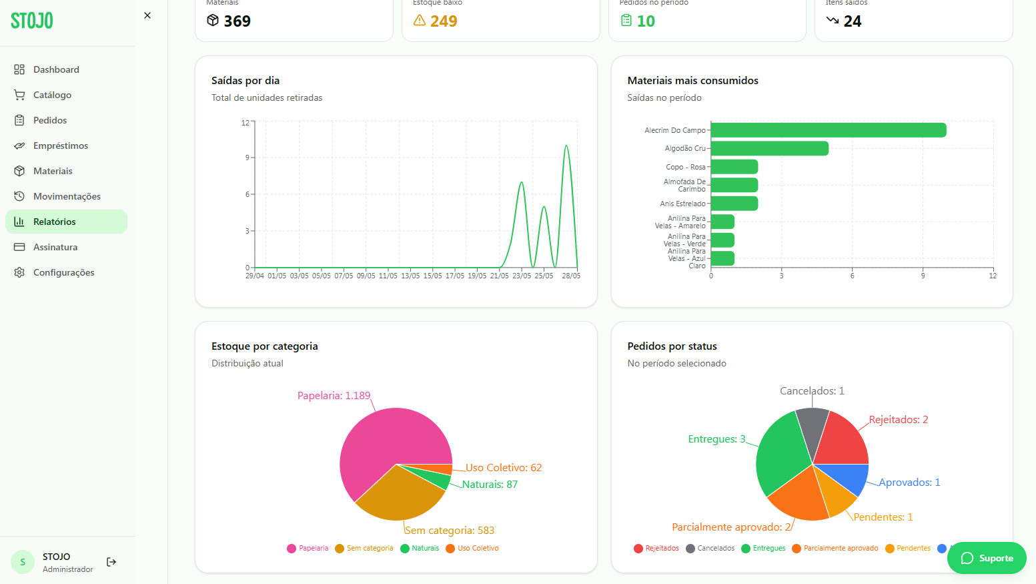1036x584 pixels.
Task: Open the Empréstimos handshake icon
Action: [x=19, y=145]
